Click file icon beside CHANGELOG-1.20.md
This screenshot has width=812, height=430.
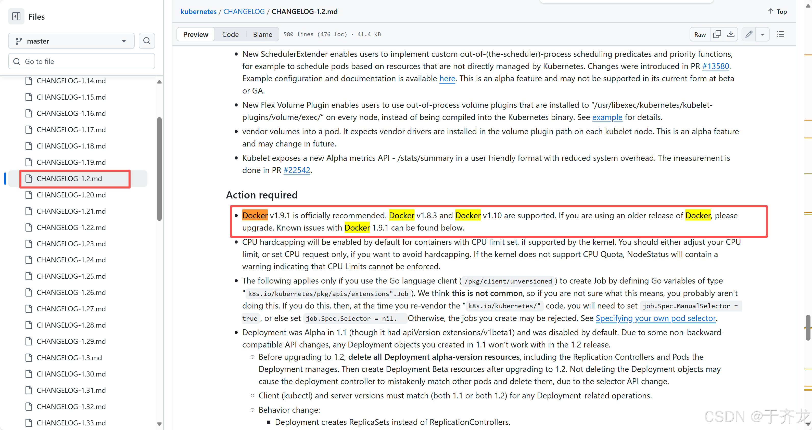29,195
